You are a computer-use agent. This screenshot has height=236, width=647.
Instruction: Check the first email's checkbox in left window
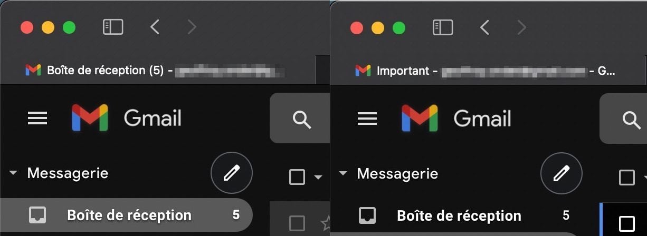tap(297, 223)
